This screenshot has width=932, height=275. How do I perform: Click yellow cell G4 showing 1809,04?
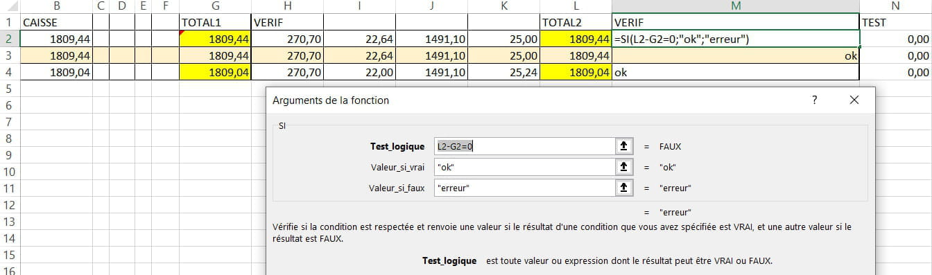pos(215,72)
